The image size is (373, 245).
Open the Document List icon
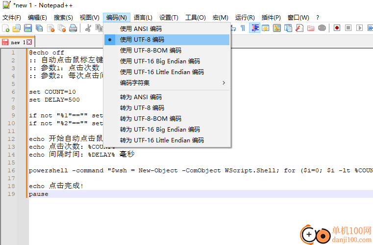click(288, 28)
